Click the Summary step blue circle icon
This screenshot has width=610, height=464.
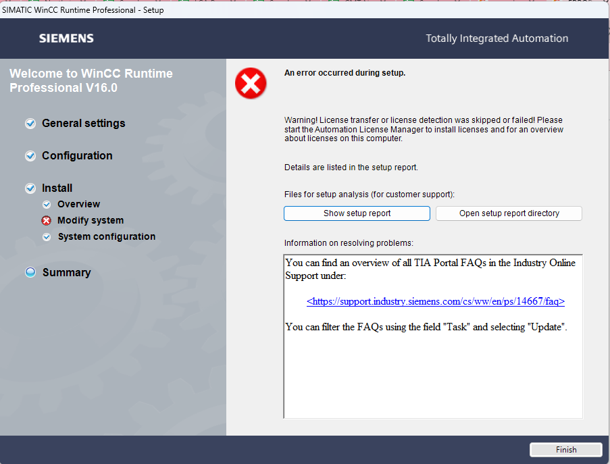point(30,272)
